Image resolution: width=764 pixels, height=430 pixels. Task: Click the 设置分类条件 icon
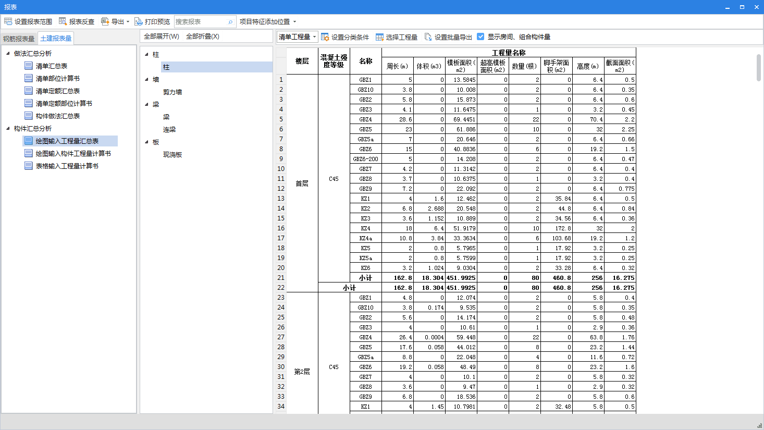pos(325,37)
